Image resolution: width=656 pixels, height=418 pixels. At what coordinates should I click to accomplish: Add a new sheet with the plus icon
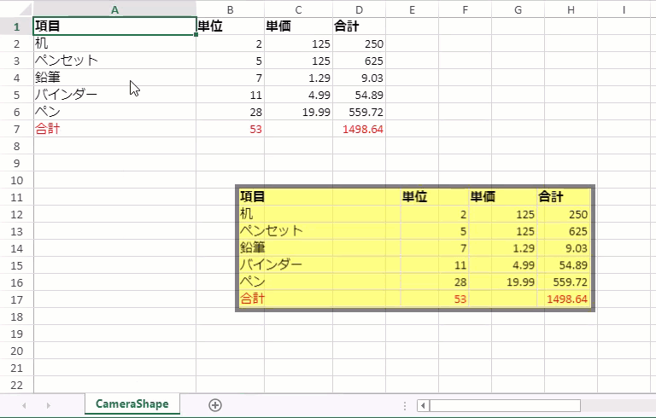[215, 405]
